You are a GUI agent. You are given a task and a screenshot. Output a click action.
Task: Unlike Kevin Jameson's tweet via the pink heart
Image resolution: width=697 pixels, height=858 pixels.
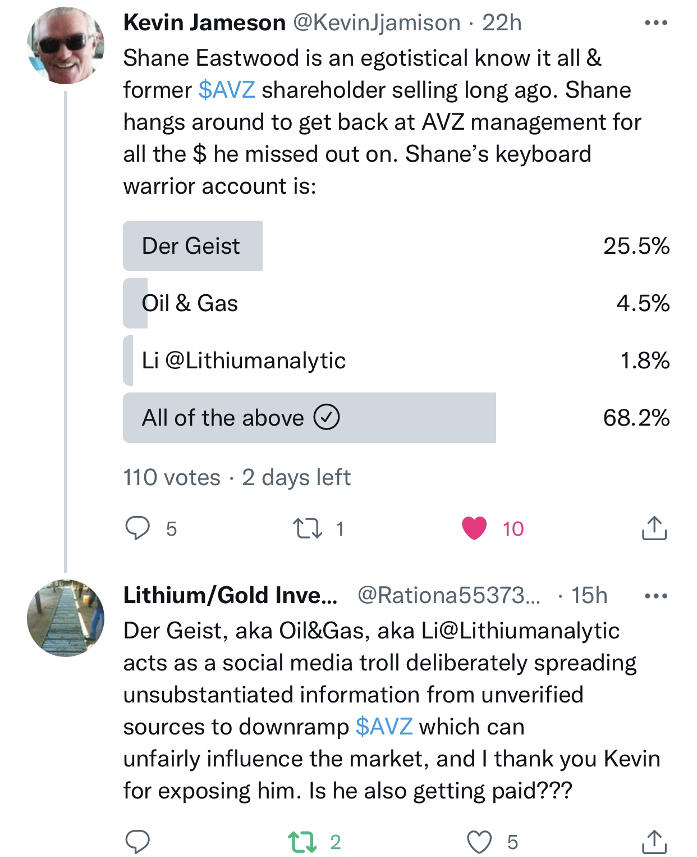474,528
